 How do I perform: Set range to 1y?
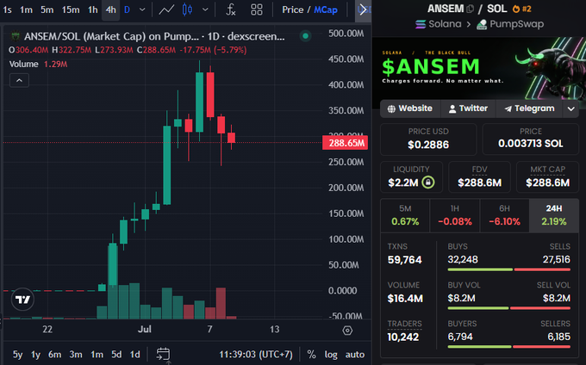35,354
